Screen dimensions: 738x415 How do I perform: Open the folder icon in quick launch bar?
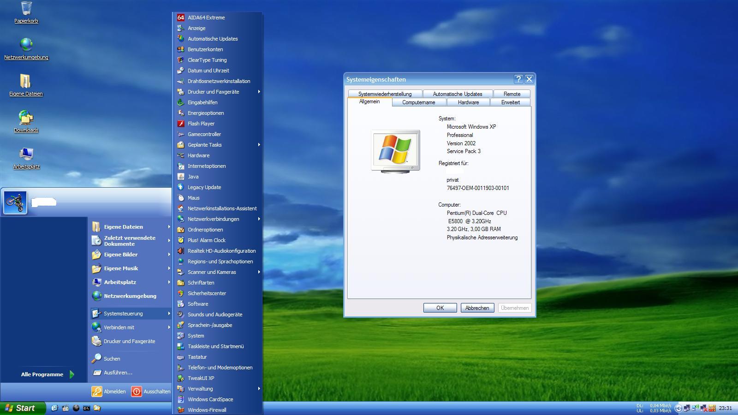pyautogui.click(x=97, y=408)
